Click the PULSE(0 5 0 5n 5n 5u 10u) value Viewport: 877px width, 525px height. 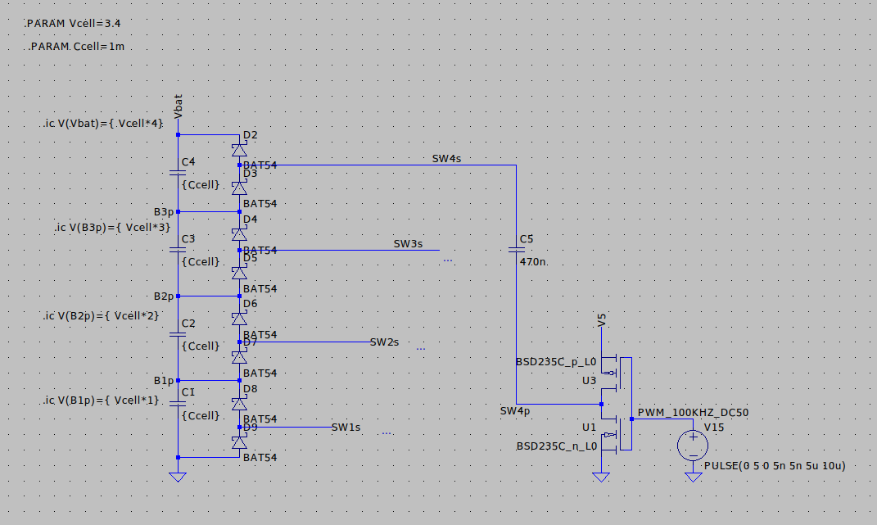tap(775, 466)
